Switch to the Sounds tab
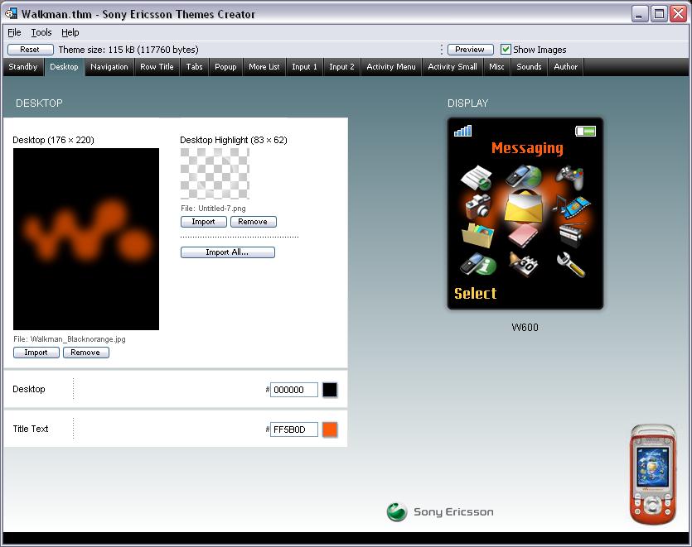Viewport: 692px width, 547px height. [529, 66]
